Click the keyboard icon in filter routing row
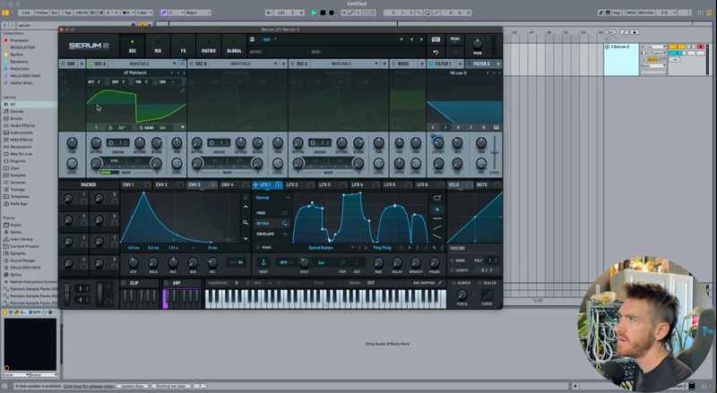 click(x=497, y=127)
